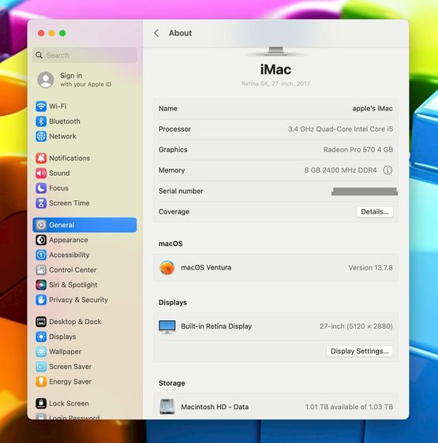The width and height of the screenshot is (438, 443).
Task: Click the Wi-Fi sidebar icon
Action: 41,106
